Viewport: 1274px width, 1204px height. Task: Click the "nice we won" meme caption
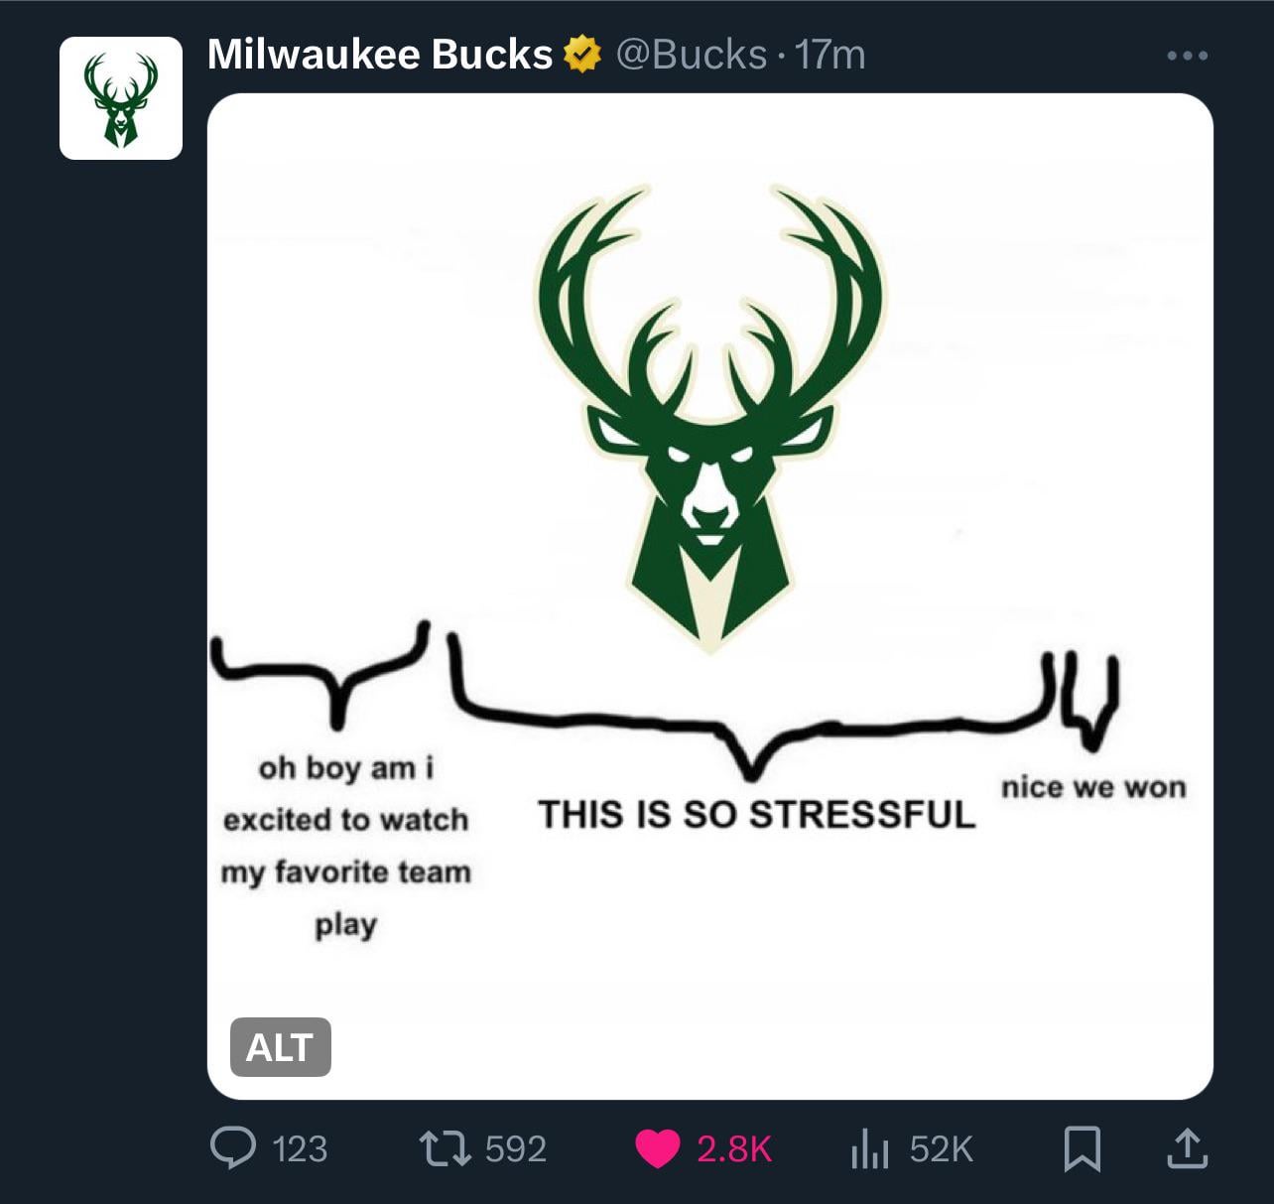click(x=1093, y=788)
